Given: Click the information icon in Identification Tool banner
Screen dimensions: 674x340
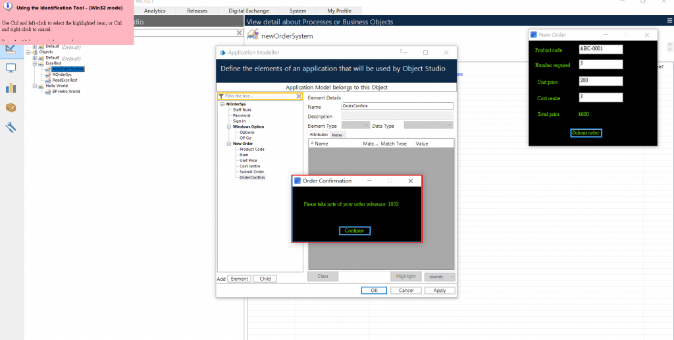Looking at the screenshot, I should click(8, 6).
